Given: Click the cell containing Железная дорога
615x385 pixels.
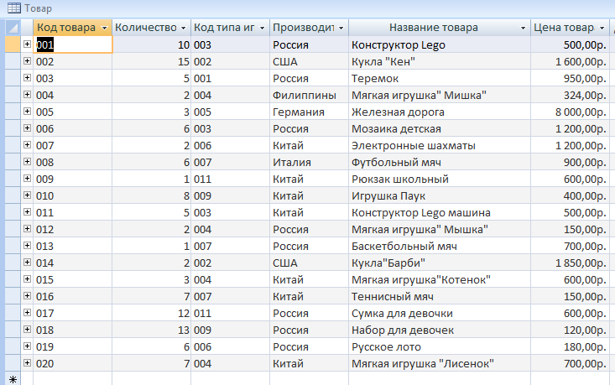Looking at the screenshot, I should [x=440, y=112].
